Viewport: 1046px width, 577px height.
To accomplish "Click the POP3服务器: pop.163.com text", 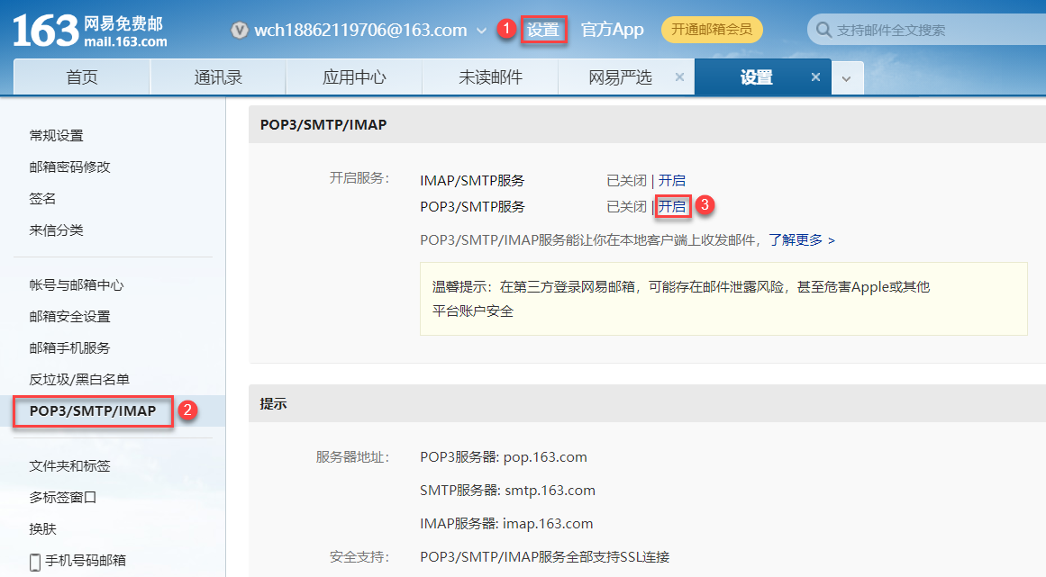I will [x=504, y=457].
